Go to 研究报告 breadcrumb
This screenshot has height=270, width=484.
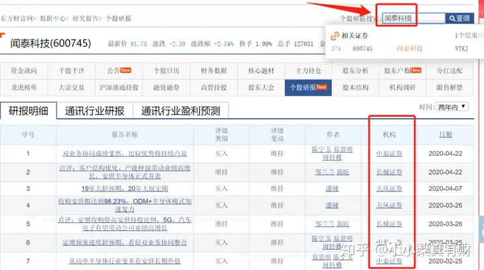tap(85, 19)
